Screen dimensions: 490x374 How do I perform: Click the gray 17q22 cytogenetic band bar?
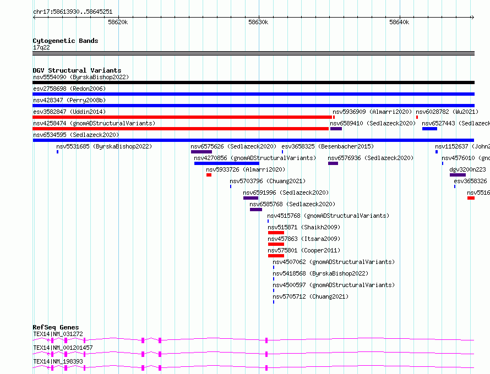(253, 53)
